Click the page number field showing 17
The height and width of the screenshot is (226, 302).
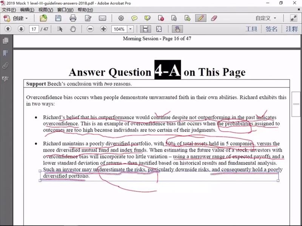click(34, 29)
